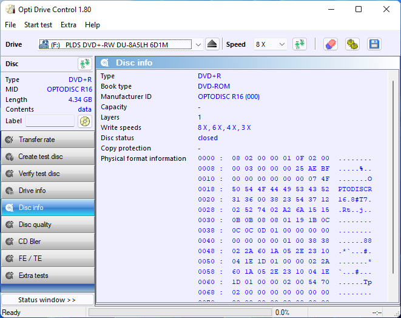This screenshot has width=401, height=318.
Task: Click the disc icon in Disc info header
Action: point(105,63)
